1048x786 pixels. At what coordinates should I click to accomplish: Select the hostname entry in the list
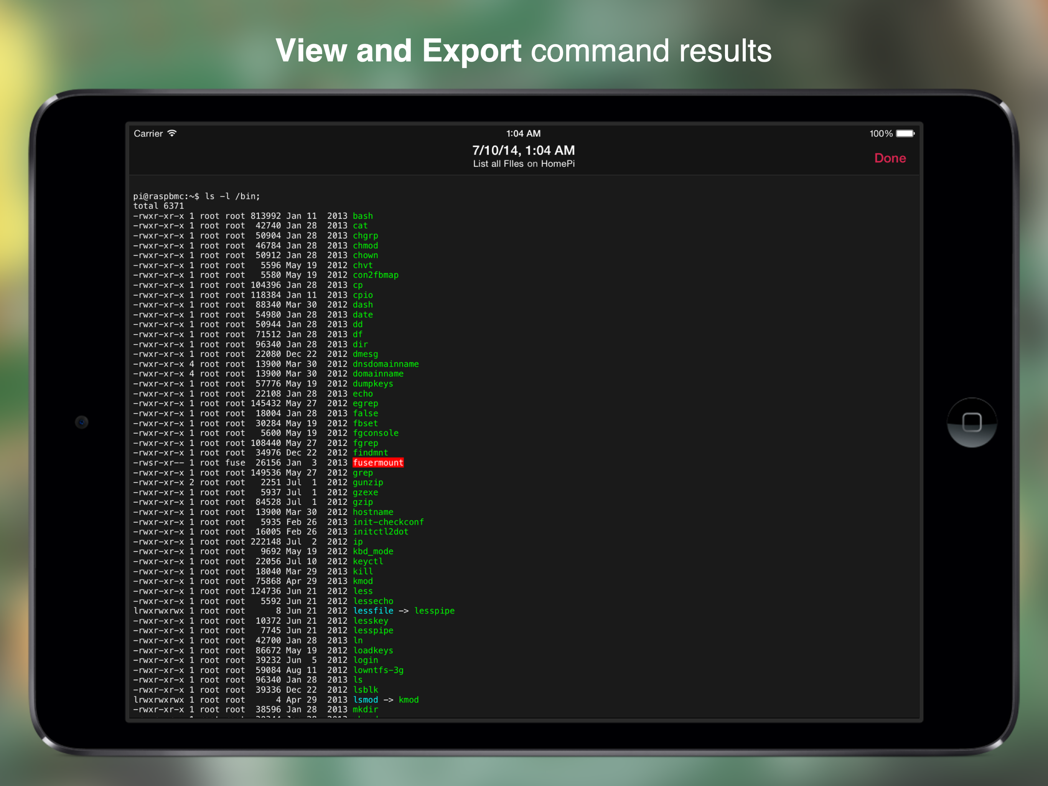pyautogui.click(x=372, y=512)
